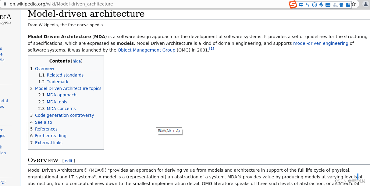This screenshot has width=370, height=186.
Task: Focus the address bar URL
Action: pos(61,4)
